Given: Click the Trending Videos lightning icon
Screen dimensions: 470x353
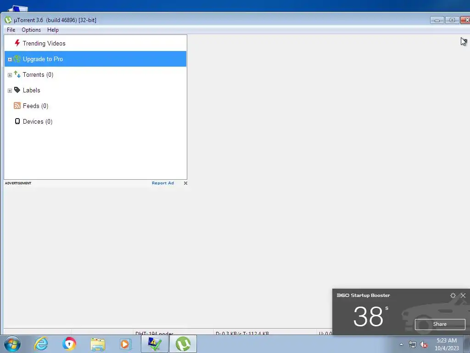Looking at the screenshot, I should pos(17,43).
